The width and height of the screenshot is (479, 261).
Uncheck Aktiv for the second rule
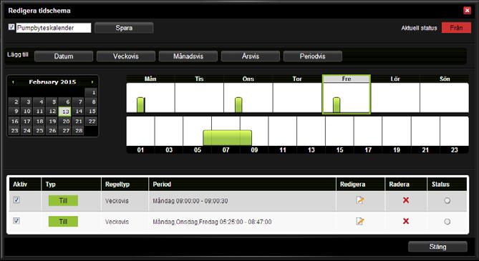click(x=16, y=221)
